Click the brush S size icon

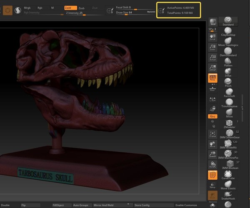[110, 10]
